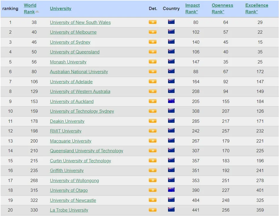Image resolution: width=279 pixels, height=216 pixels.
Task: Click the 'Country' column header text
Action: pos(171,9)
